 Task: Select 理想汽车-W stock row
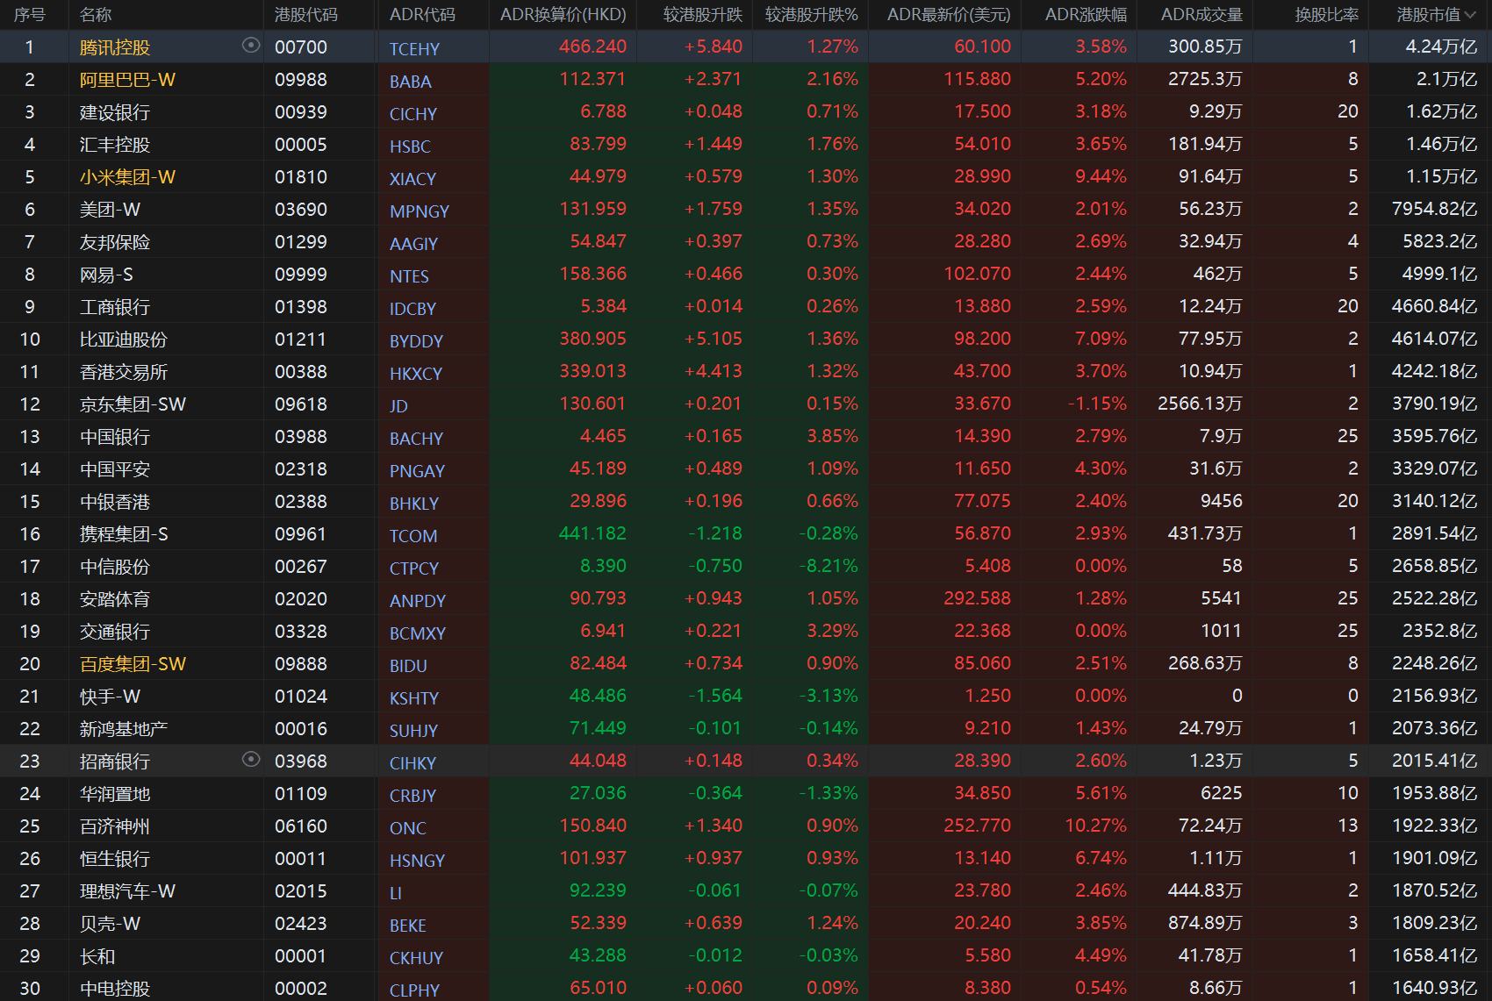tap(746, 891)
